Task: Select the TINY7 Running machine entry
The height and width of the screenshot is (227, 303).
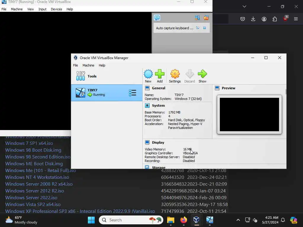Action: click(107, 93)
